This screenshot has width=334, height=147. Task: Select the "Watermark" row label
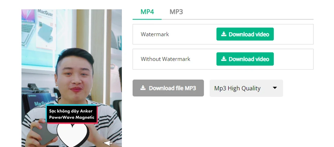[155, 34]
